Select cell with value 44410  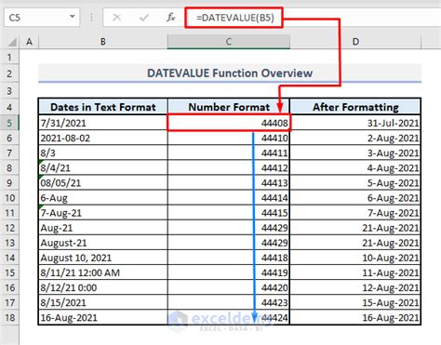point(229,138)
